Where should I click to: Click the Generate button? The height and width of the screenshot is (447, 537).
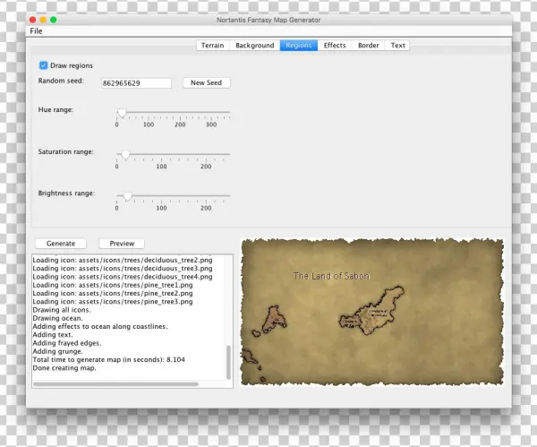(x=61, y=244)
